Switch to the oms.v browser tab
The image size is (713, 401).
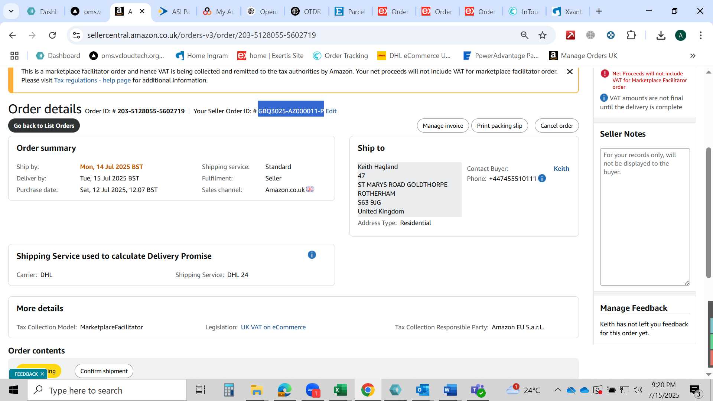tap(87, 12)
